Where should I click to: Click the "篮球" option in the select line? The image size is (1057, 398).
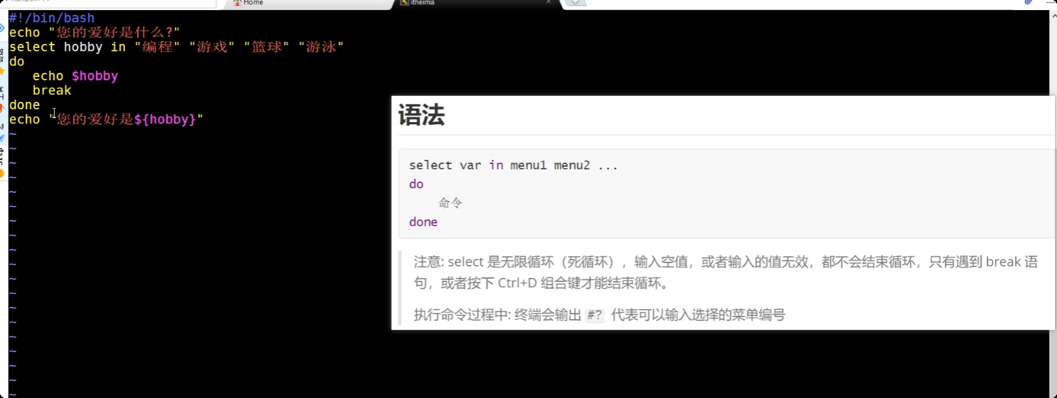point(267,47)
